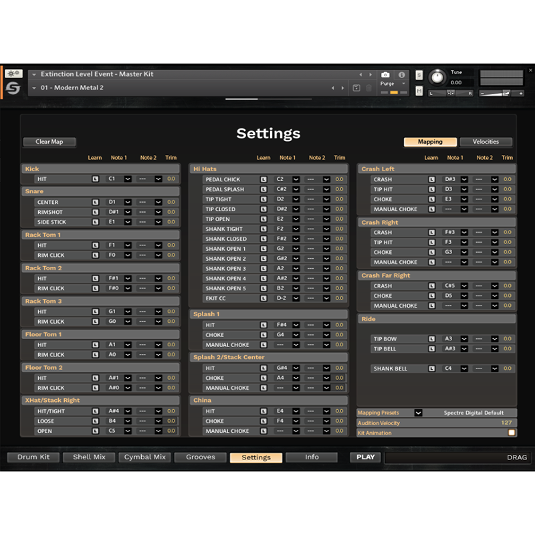Go to previous snapshot arrow

pos(333,88)
